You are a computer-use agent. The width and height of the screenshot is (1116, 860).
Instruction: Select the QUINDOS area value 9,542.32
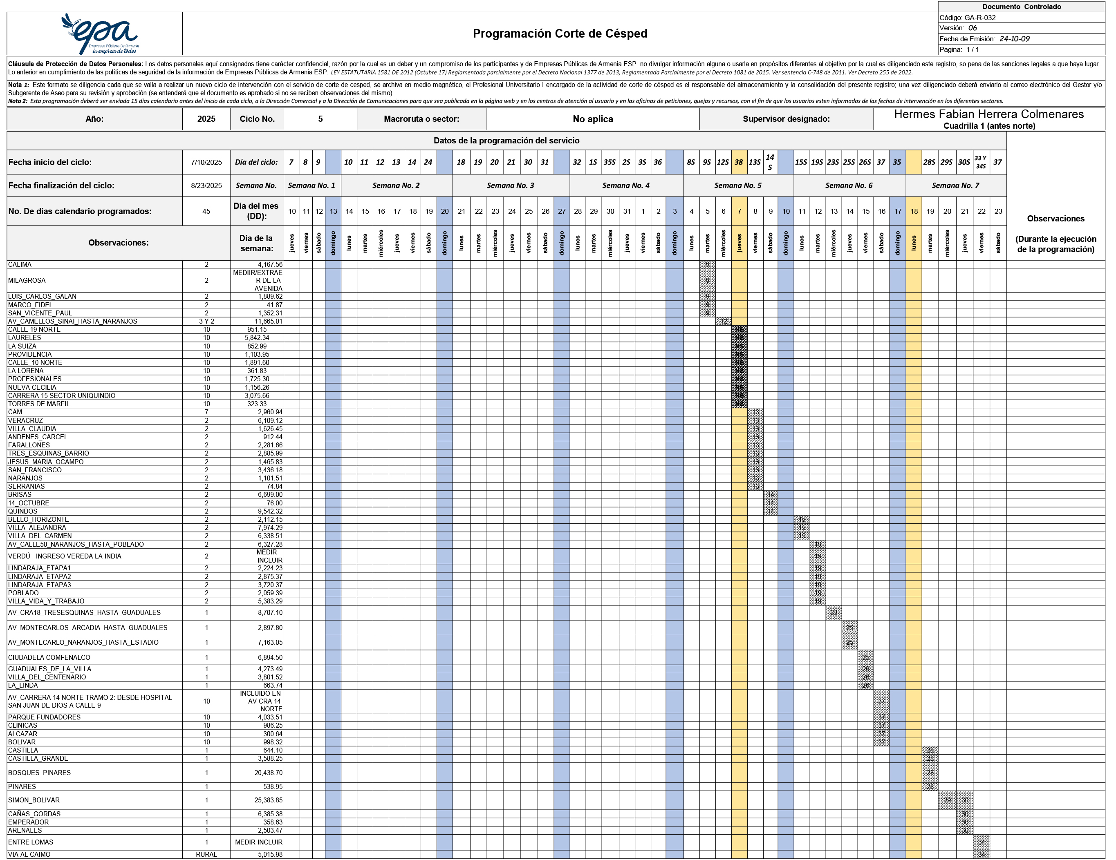click(x=270, y=511)
